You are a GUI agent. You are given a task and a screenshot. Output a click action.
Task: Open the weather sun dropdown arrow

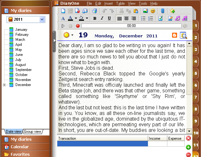click(72, 35)
